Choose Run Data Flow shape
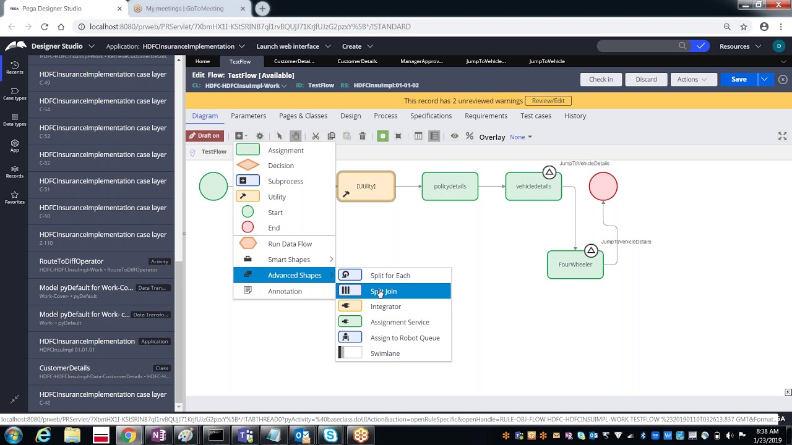This screenshot has width=792, height=445. pyautogui.click(x=284, y=244)
